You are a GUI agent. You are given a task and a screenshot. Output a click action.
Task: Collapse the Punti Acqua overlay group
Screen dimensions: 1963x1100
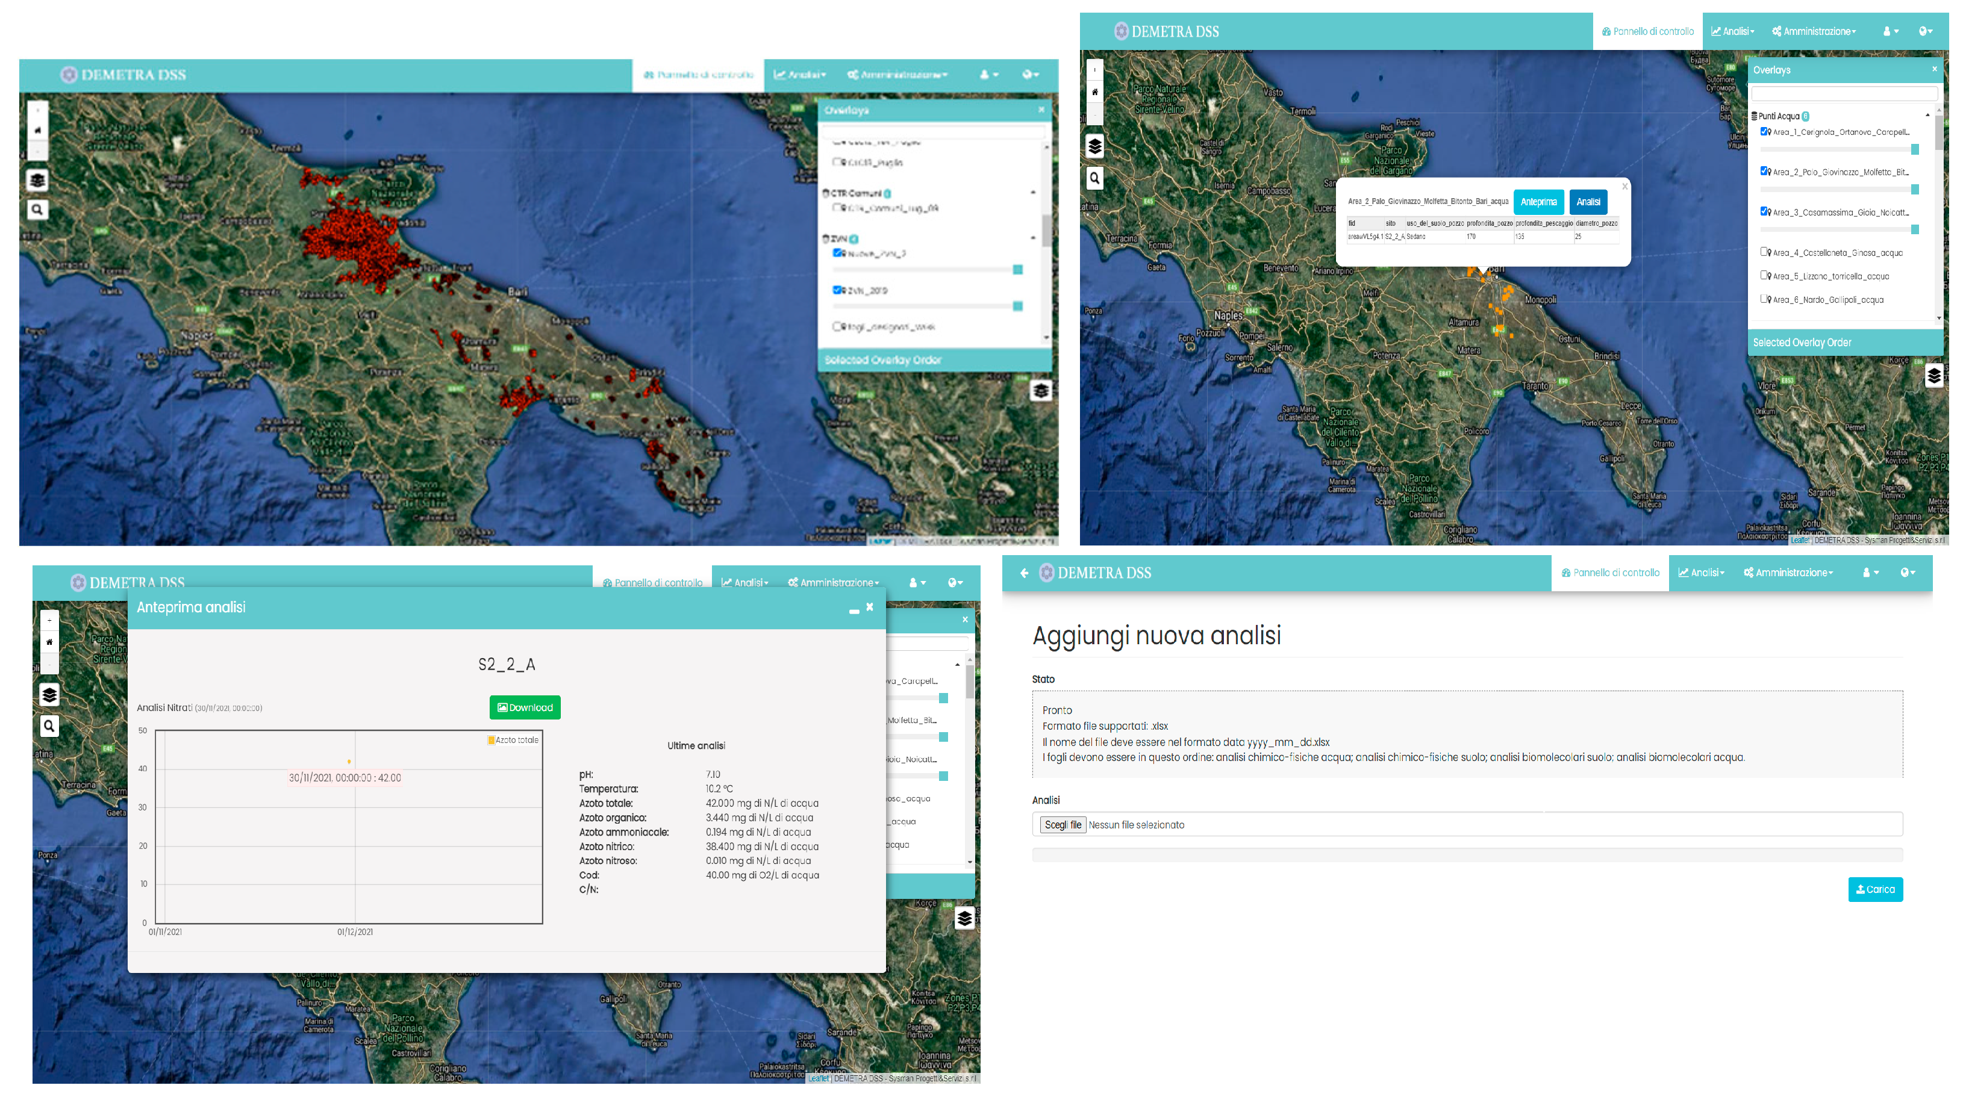1927,116
